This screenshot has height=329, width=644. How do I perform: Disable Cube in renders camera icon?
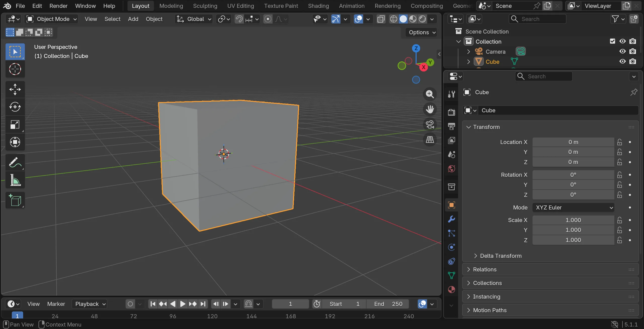pyautogui.click(x=633, y=61)
